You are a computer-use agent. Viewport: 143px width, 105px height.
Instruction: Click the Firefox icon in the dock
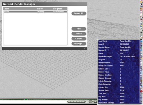click(141, 2)
